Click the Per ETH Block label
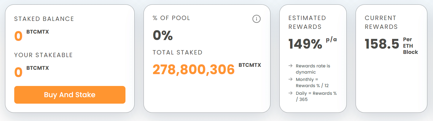 (x=410, y=46)
